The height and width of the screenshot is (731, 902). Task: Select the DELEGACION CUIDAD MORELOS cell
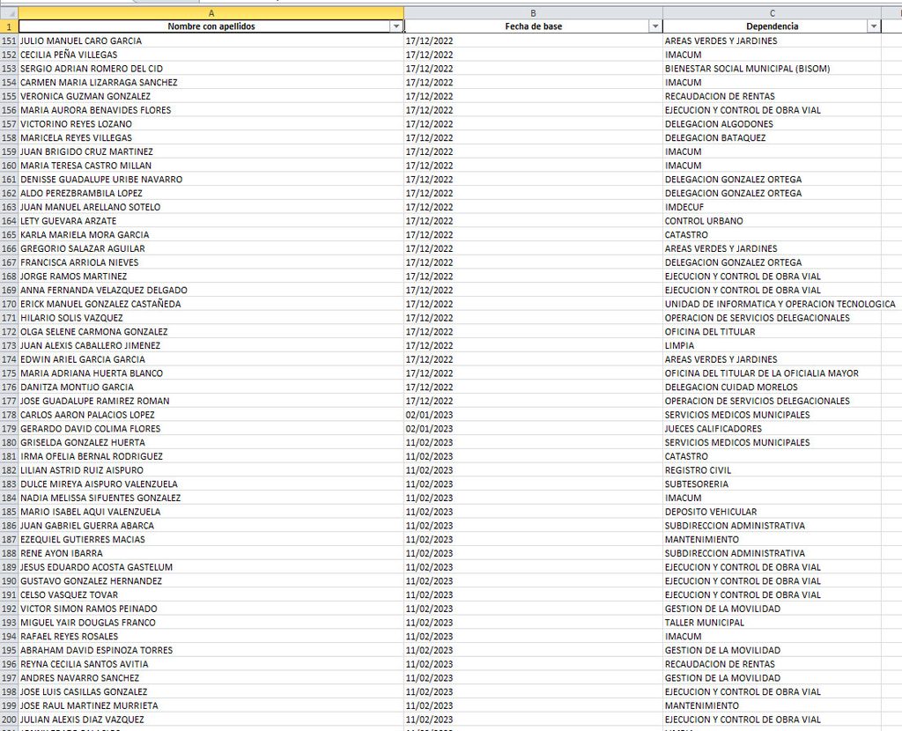(772, 387)
